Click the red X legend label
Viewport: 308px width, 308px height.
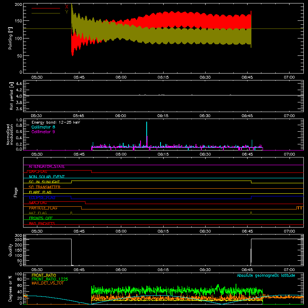click(67, 7)
